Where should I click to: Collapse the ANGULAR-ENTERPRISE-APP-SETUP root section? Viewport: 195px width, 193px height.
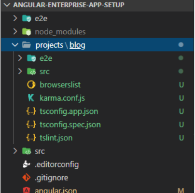7,5
